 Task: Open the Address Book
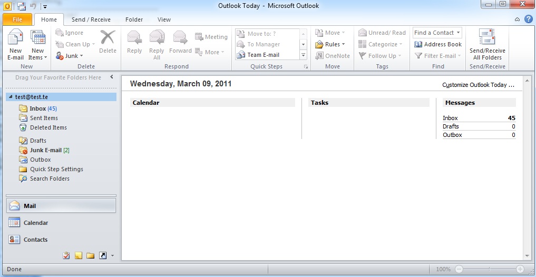(437, 44)
